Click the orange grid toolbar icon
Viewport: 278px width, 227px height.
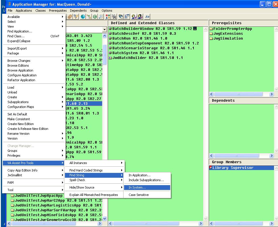click(x=69, y=17)
